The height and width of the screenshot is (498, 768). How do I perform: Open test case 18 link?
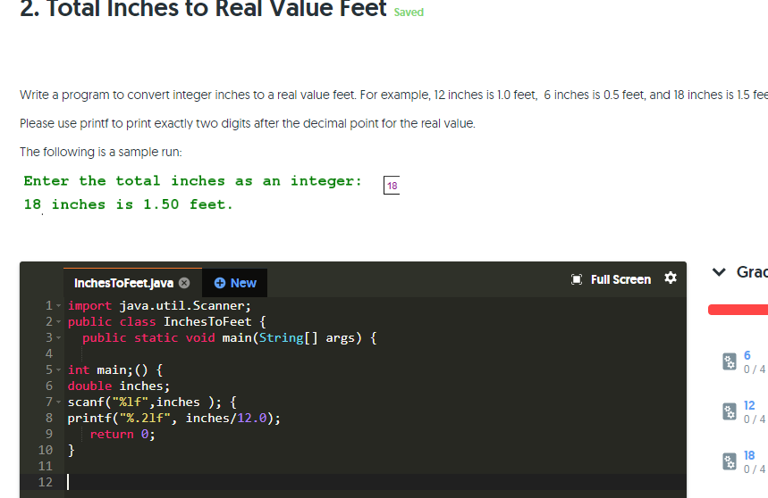(x=749, y=455)
